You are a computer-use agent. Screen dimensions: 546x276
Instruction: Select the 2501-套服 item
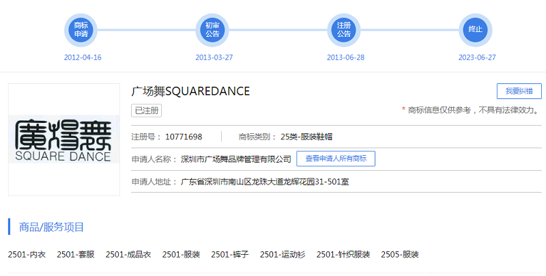point(76,254)
